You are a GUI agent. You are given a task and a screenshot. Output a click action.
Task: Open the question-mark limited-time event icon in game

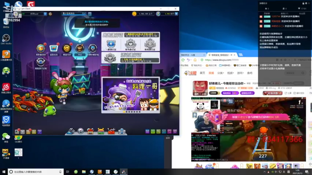click(x=41, y=48)
